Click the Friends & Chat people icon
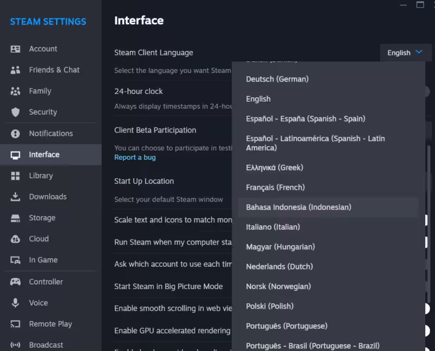Viewport: 435px width, 351px height. click(x=15, y=70)
